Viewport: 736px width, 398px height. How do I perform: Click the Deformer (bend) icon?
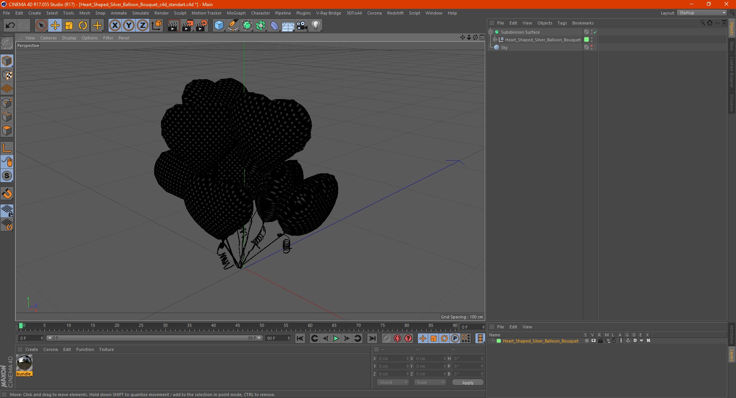(274, 26)
